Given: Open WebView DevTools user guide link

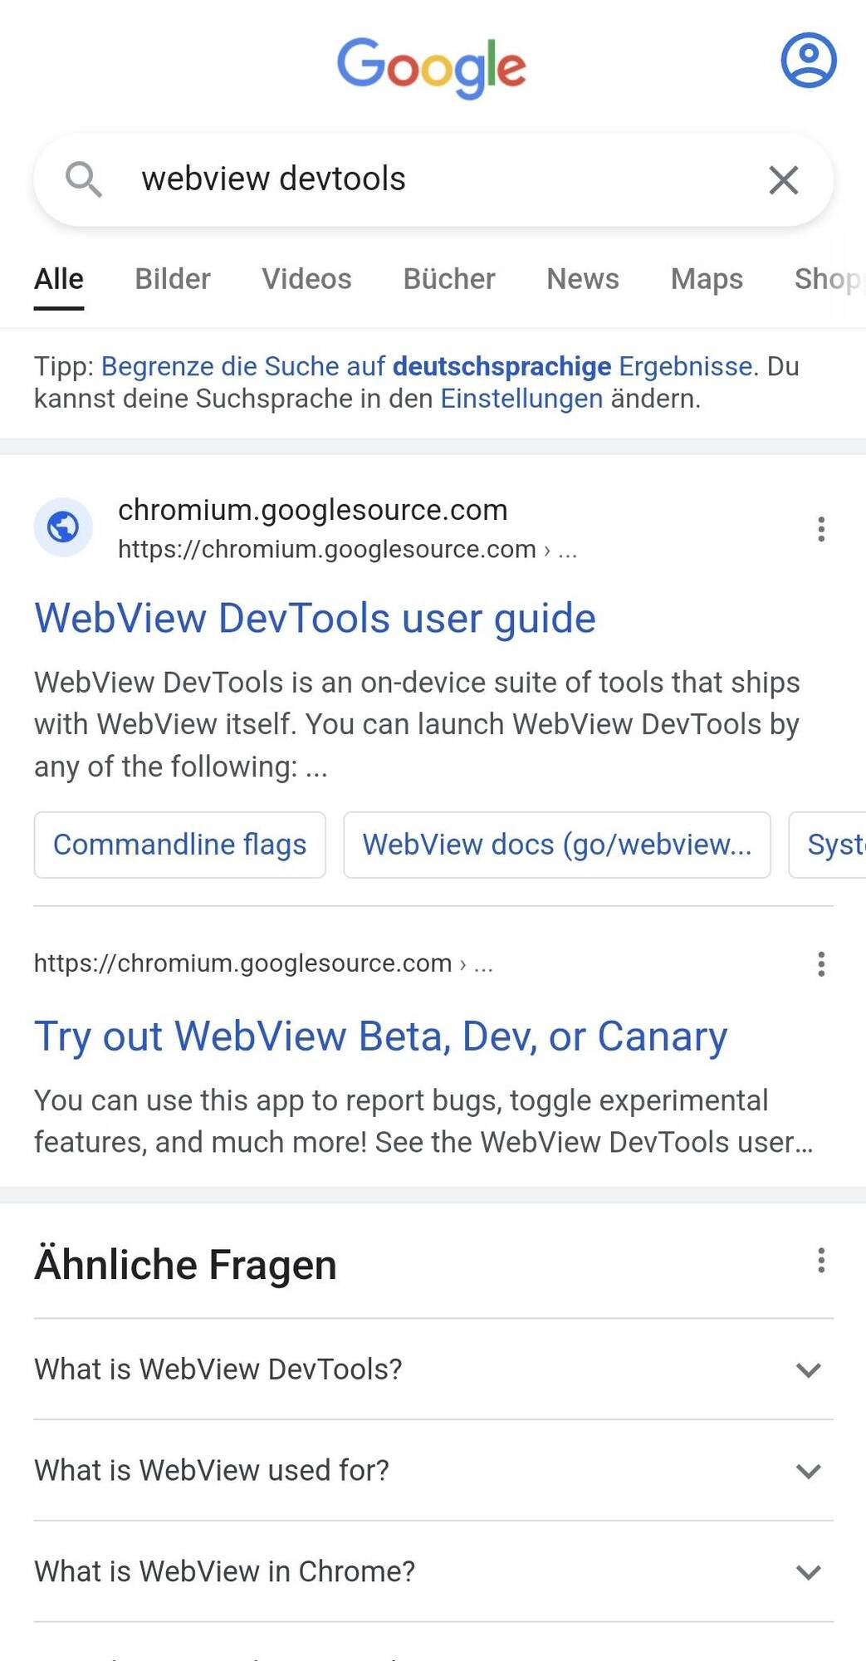Looking at the screenshot, I should tap(315, 619).
